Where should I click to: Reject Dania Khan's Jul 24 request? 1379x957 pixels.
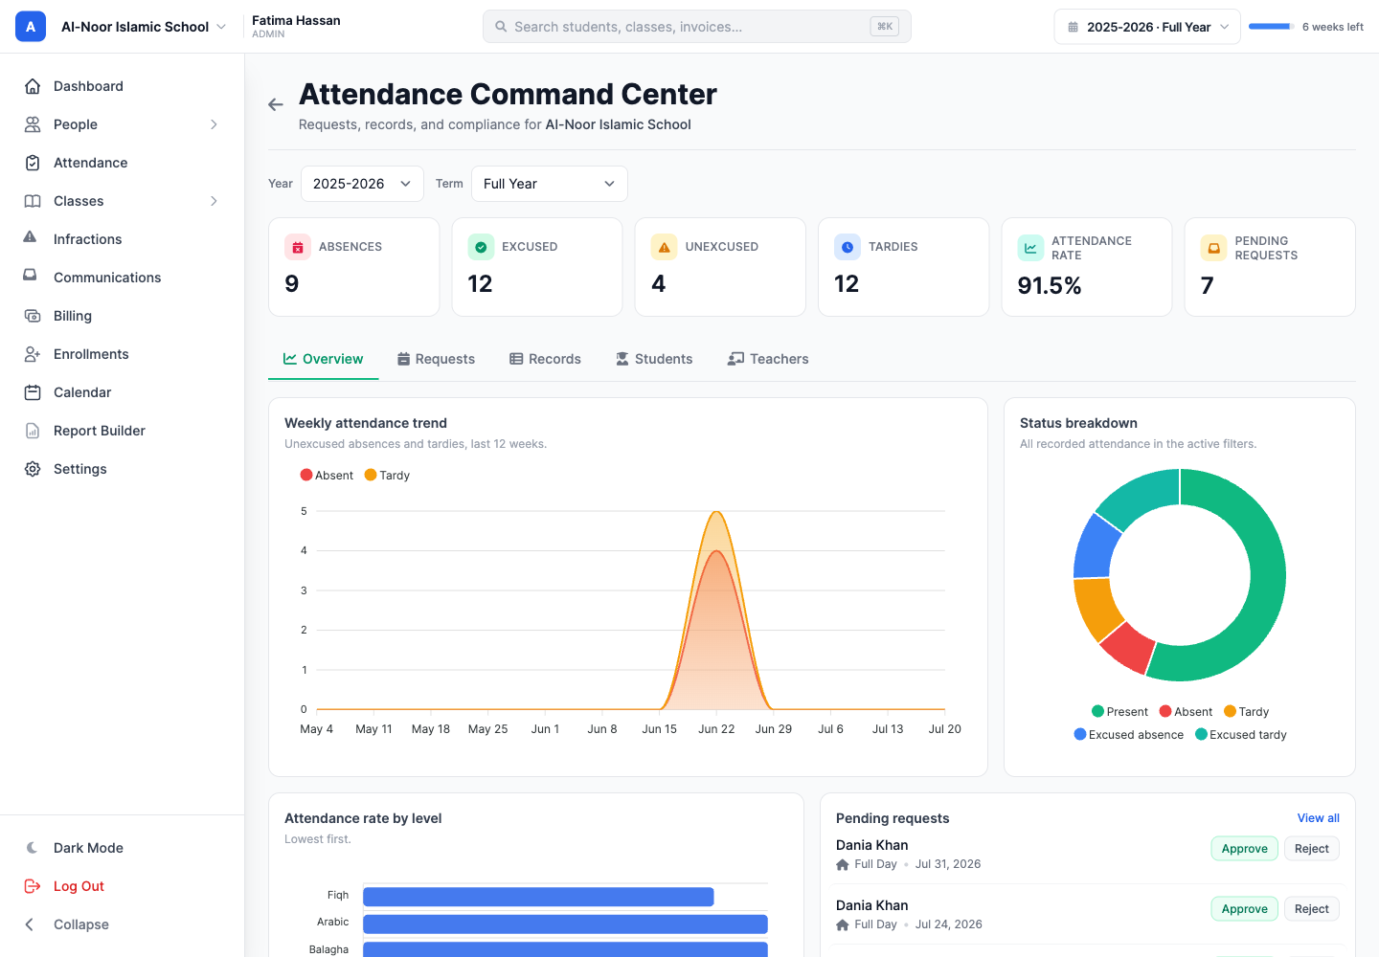(1311, 909)
